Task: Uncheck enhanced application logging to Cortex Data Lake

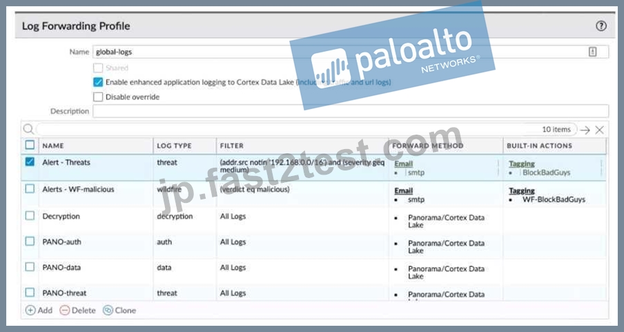Action: [98, 82]
